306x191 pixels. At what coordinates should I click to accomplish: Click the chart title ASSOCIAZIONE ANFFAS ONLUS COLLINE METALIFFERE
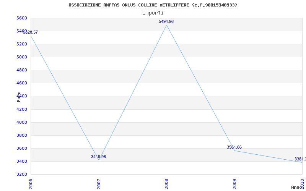(153, 5)
